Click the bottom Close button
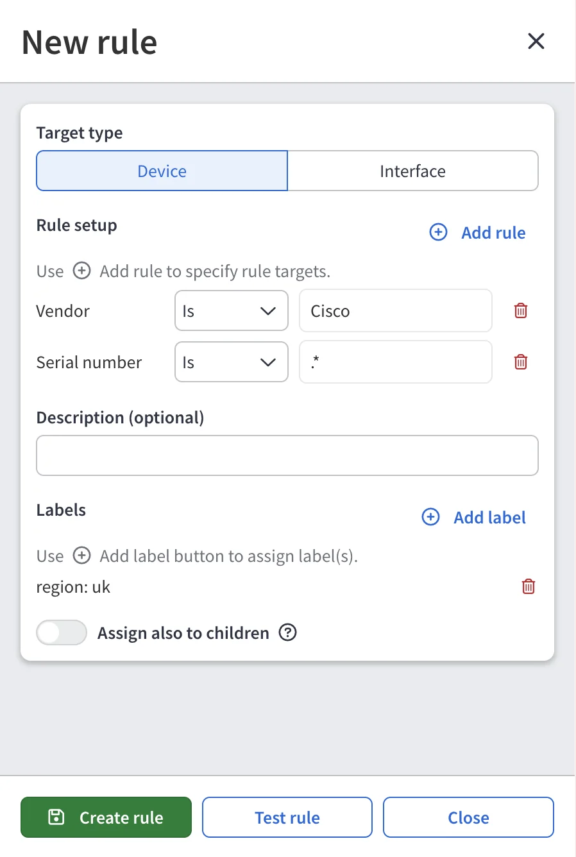This screenshot has height=857, width=576. tap(468, 817)
